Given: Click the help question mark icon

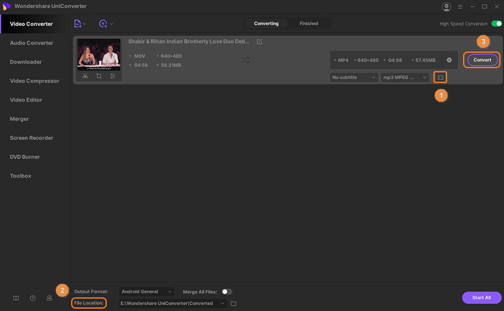Looking at the screenshot, I should click(x=33, y=298).
